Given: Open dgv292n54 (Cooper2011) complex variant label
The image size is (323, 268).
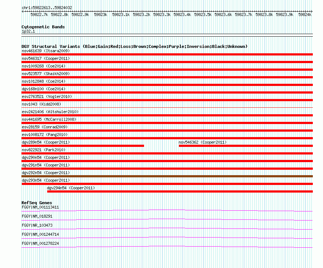Looking at the screenshot, I should click(46, 173).
